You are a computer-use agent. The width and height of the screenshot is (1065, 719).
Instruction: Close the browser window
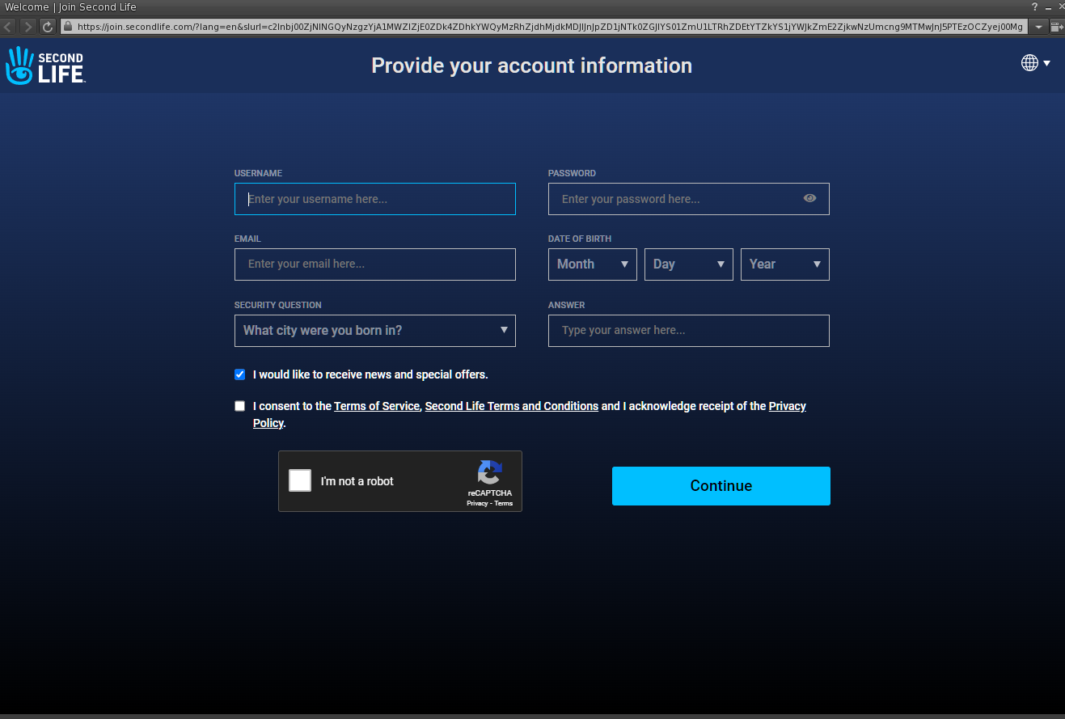[x=1060, y=6]
